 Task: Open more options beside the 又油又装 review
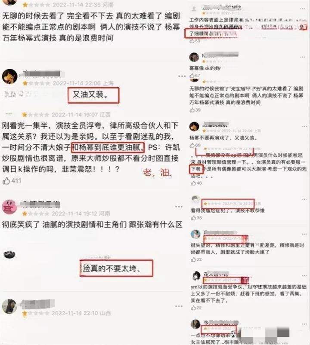[182, 76]
